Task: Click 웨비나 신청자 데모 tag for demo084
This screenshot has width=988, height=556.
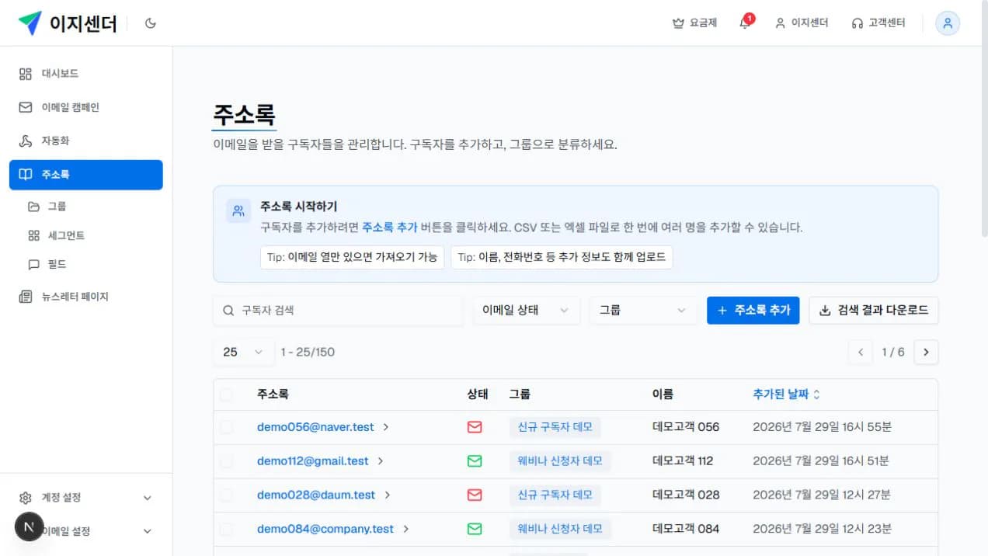Action: 560,529
